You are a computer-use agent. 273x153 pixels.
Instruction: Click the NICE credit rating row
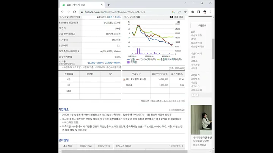coord(90,91)
